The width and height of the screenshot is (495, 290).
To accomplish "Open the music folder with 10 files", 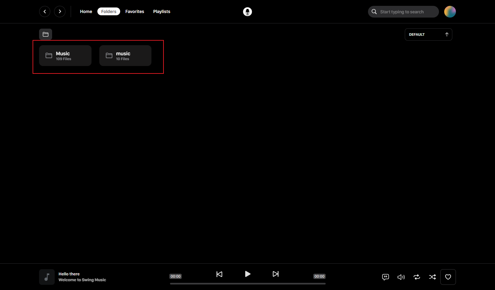I will 125,56.
